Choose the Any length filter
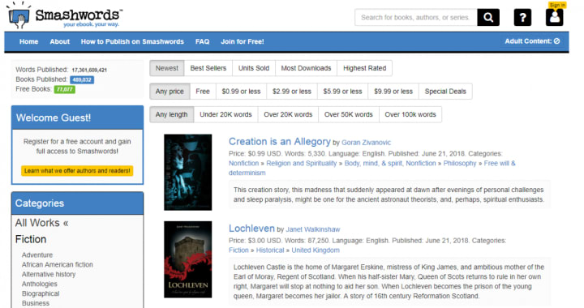Screen dimensions: 584x308 coord(171,114)
